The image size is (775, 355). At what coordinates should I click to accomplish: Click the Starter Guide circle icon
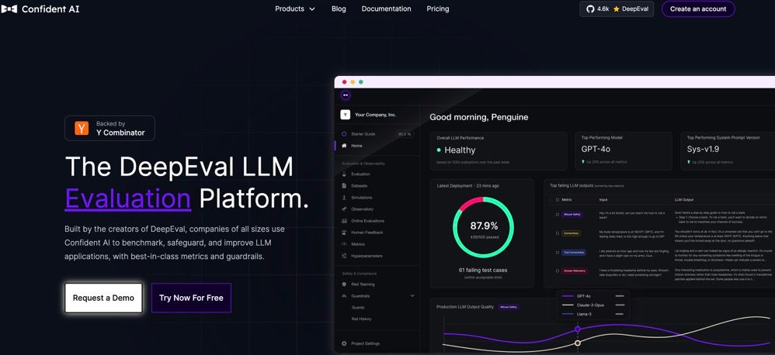(344, 134)
